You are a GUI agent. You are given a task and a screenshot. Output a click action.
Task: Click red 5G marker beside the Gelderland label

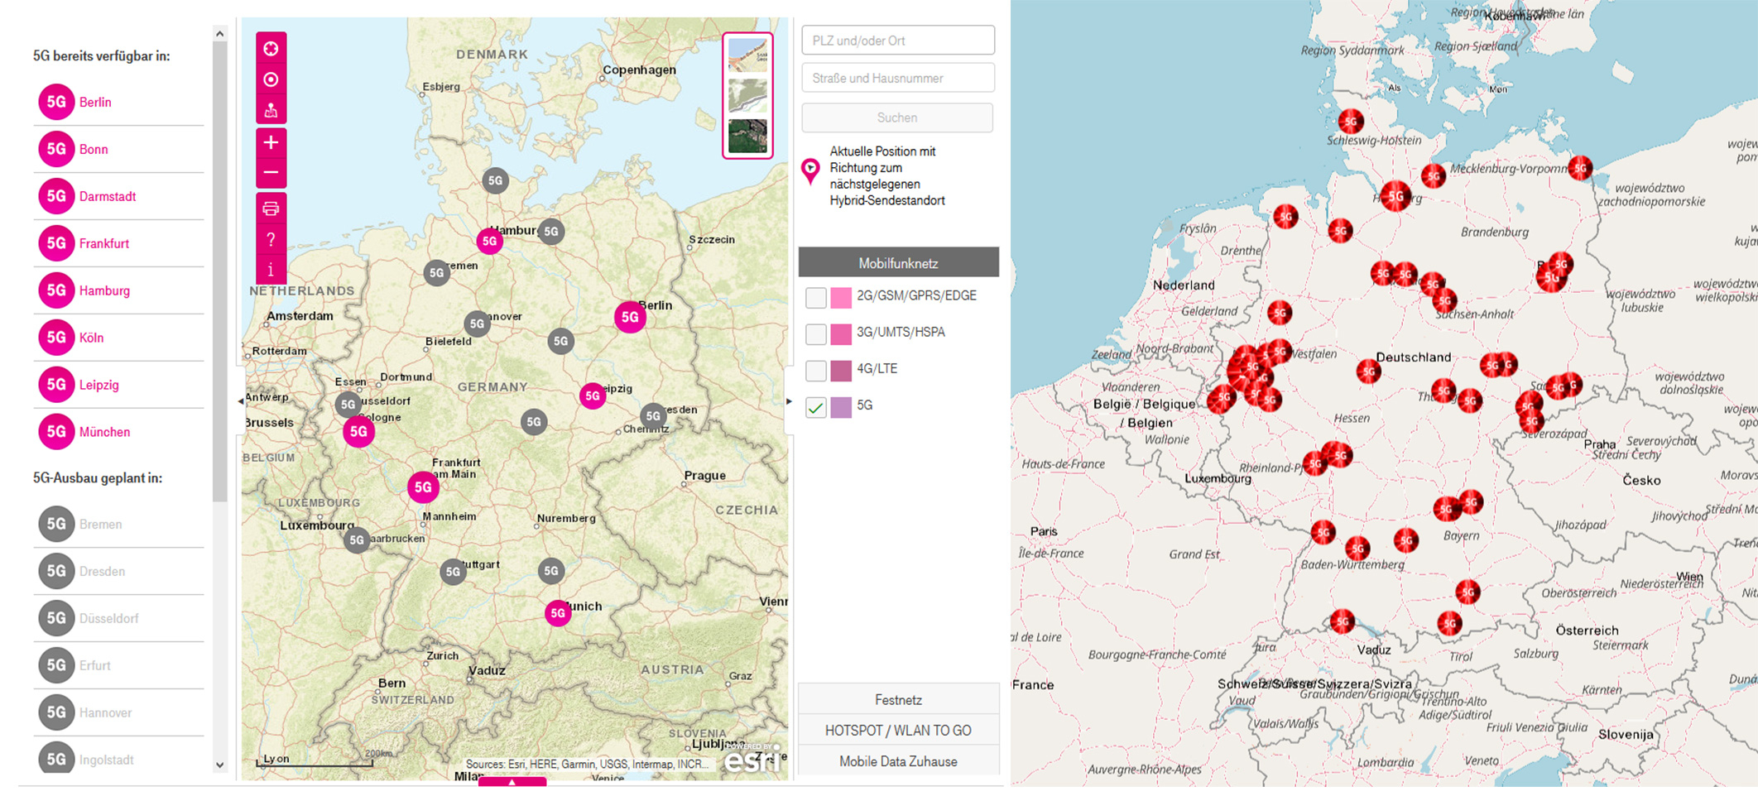(1280, 313)
